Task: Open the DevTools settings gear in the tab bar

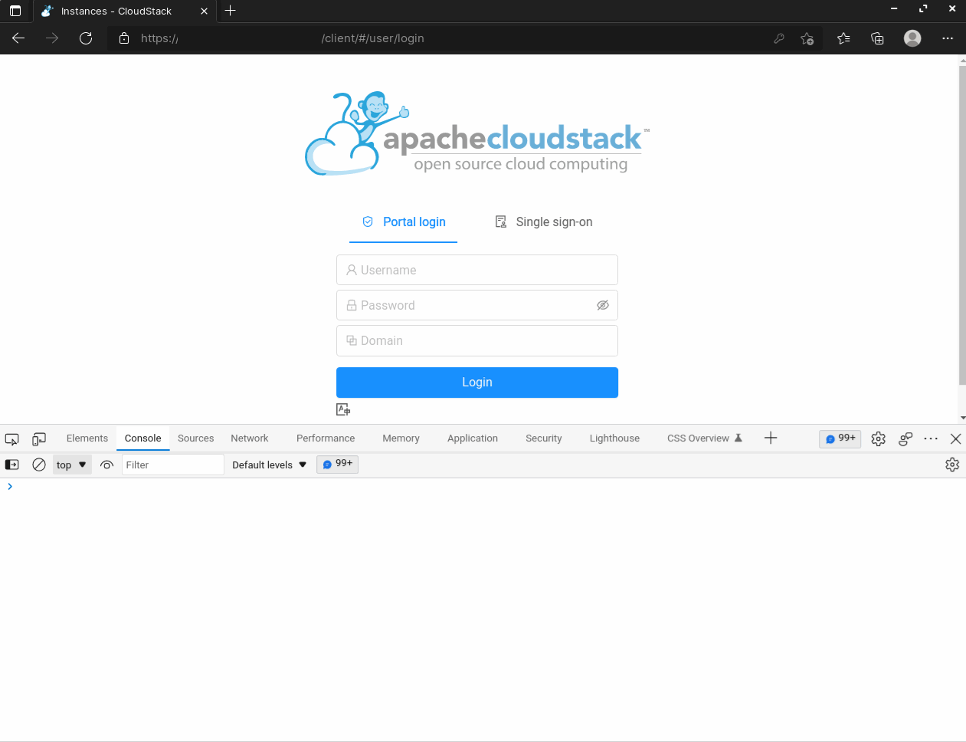Action: (879, 438)
